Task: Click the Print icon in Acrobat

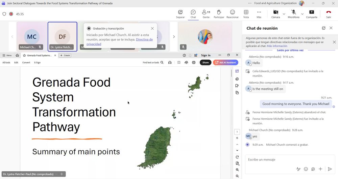Action: point(194,62)
